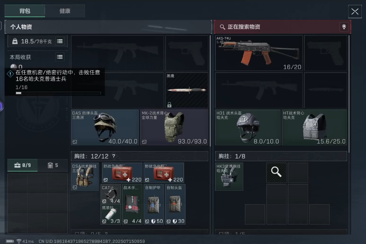Select the first 野战急救包 medkit
The image size is (366, 244).
[122, 173]
